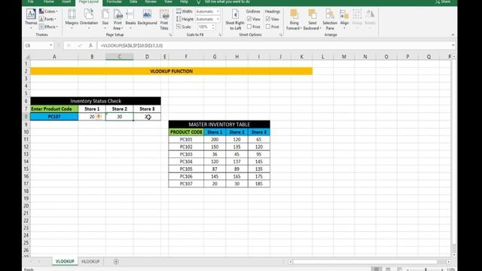Open the File tab
The height and width of the screenshot is (271, 482).
pos(30,2)
